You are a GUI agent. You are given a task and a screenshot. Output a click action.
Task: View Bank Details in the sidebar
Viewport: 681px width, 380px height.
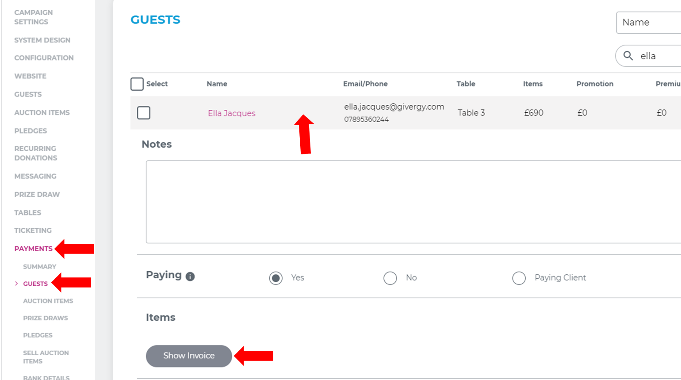(x=46, y=377)
